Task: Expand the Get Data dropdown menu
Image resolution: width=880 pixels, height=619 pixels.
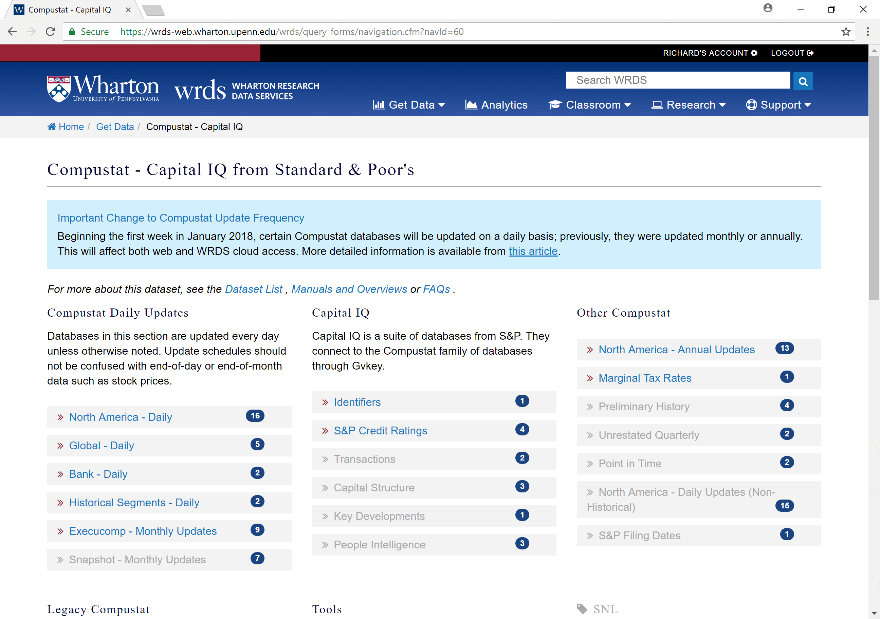Action: pos(408,105)
